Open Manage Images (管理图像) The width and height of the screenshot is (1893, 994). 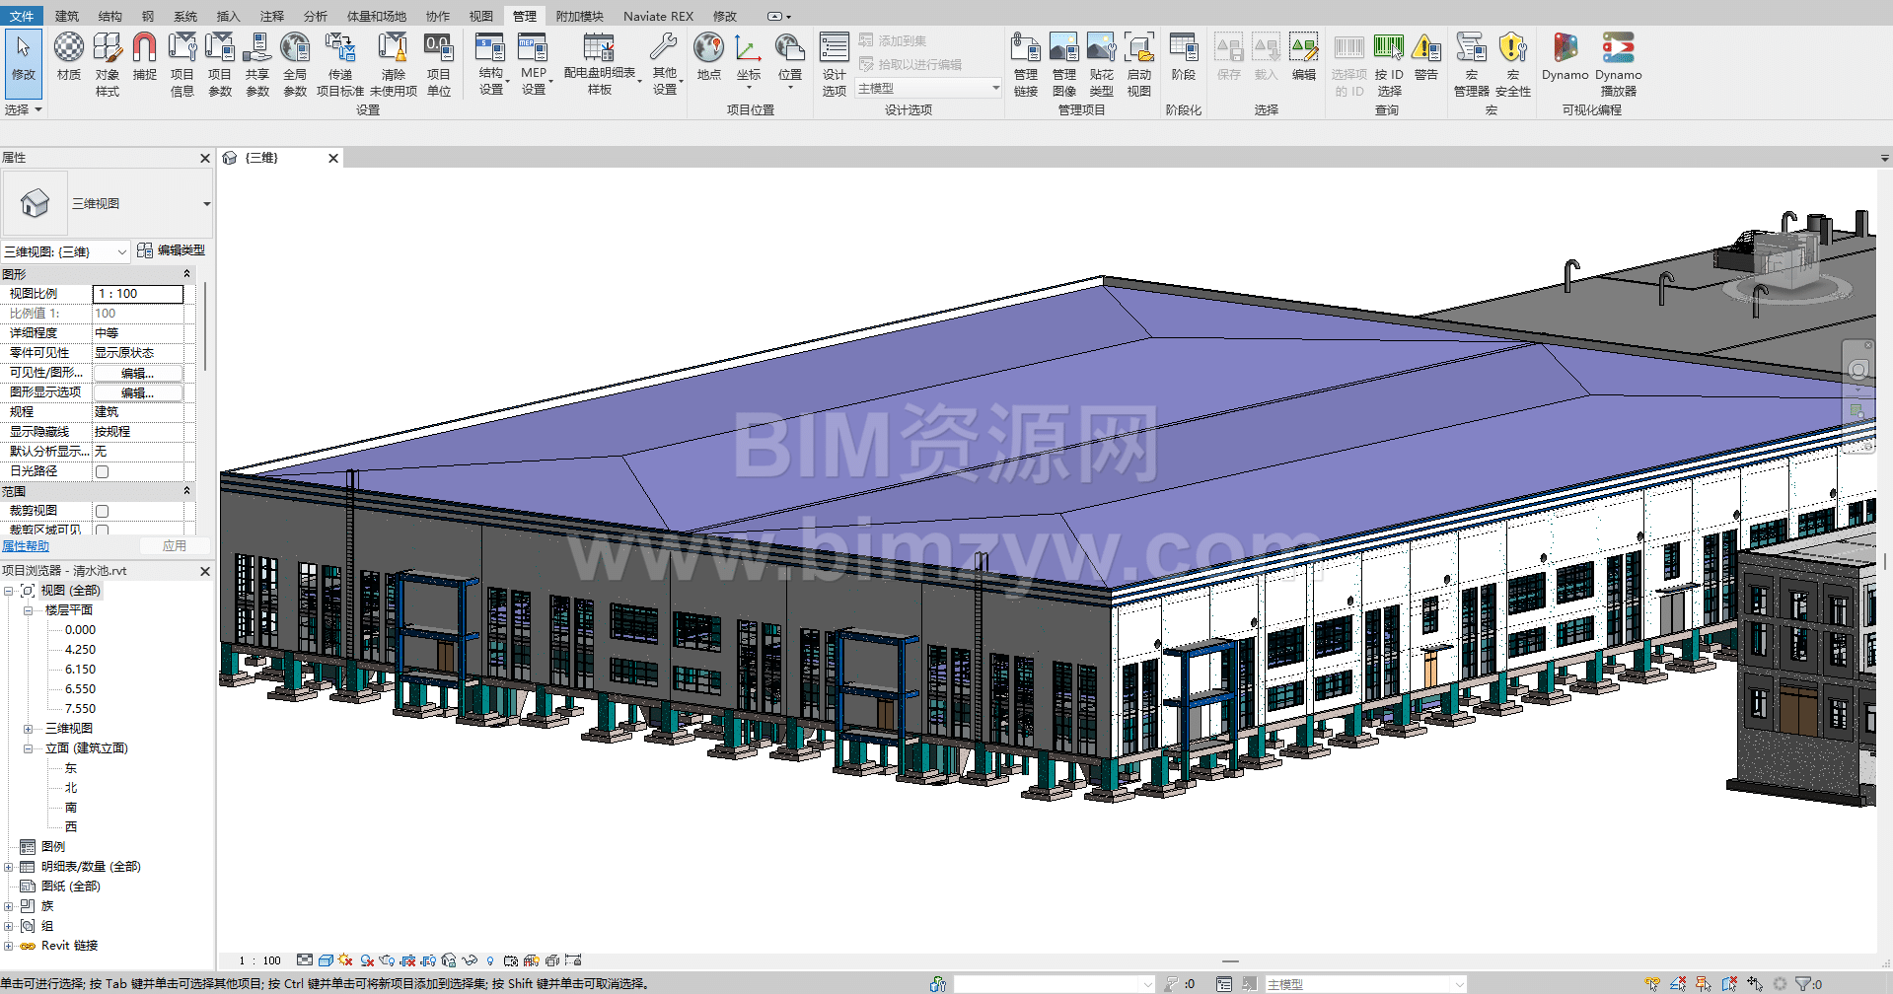click(1064, 64)
